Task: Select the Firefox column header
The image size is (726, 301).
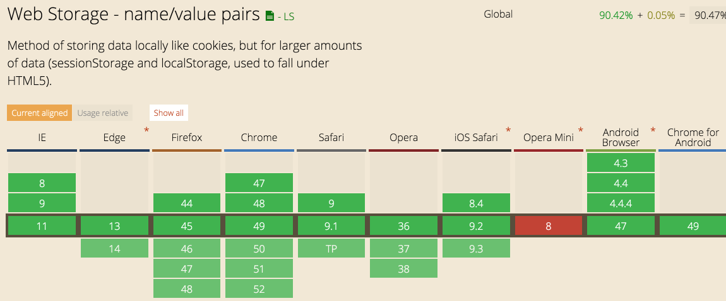Action: click(x=187, y=137)
